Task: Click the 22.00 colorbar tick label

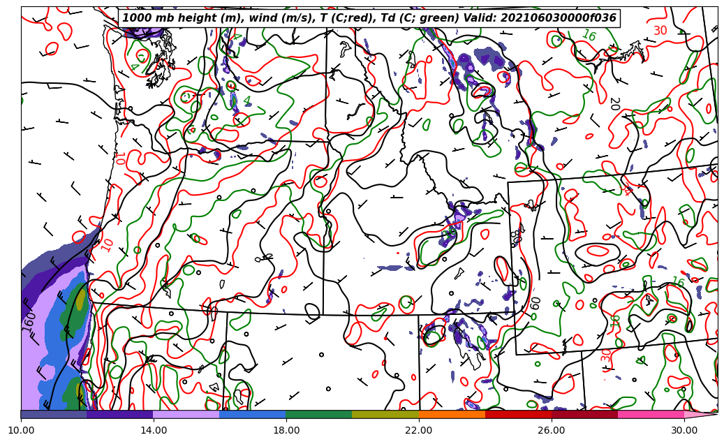Action: 419,430
